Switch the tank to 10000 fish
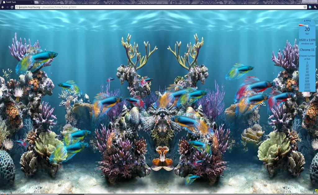318x195 pixels. pos(307,90)
